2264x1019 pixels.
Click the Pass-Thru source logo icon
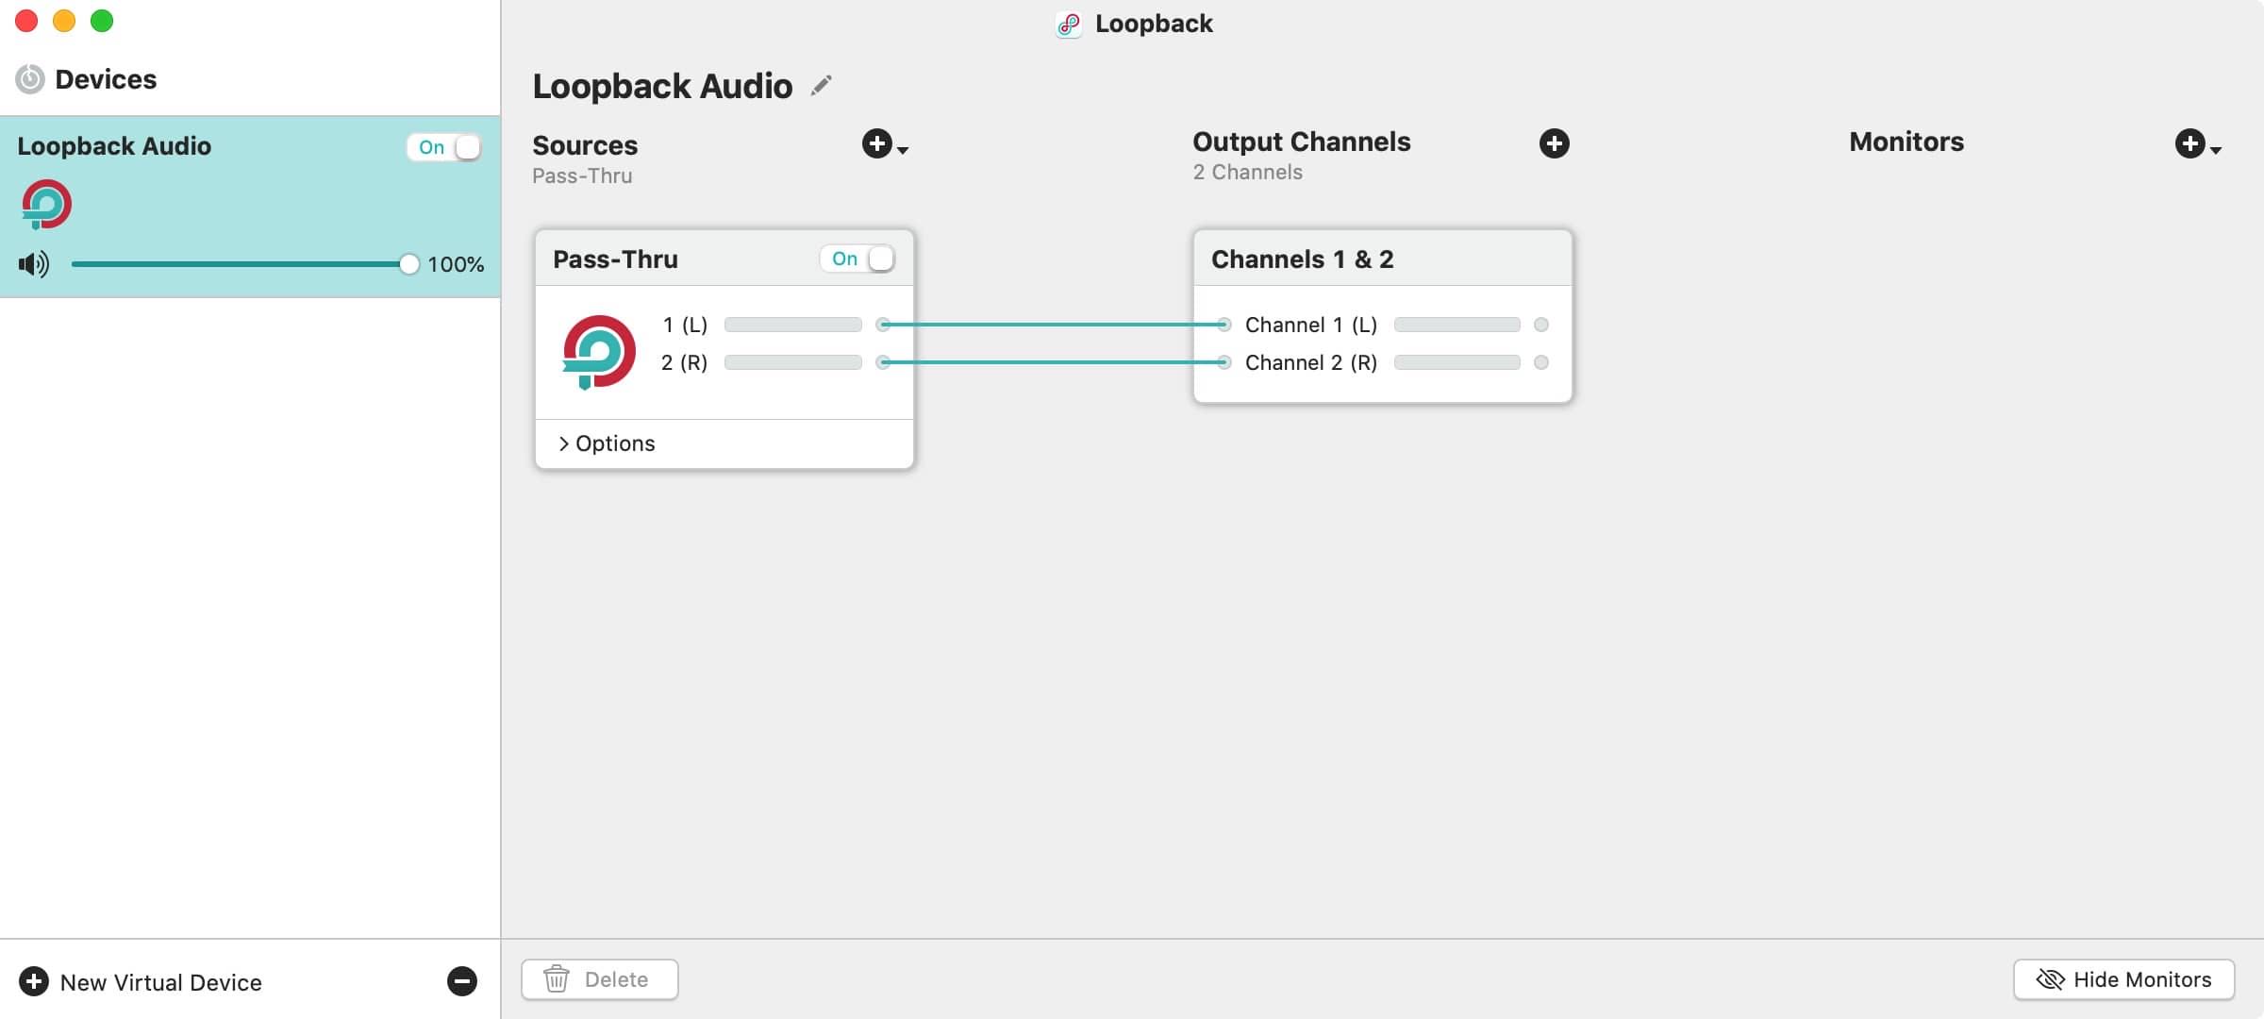[x=599, y=352]
